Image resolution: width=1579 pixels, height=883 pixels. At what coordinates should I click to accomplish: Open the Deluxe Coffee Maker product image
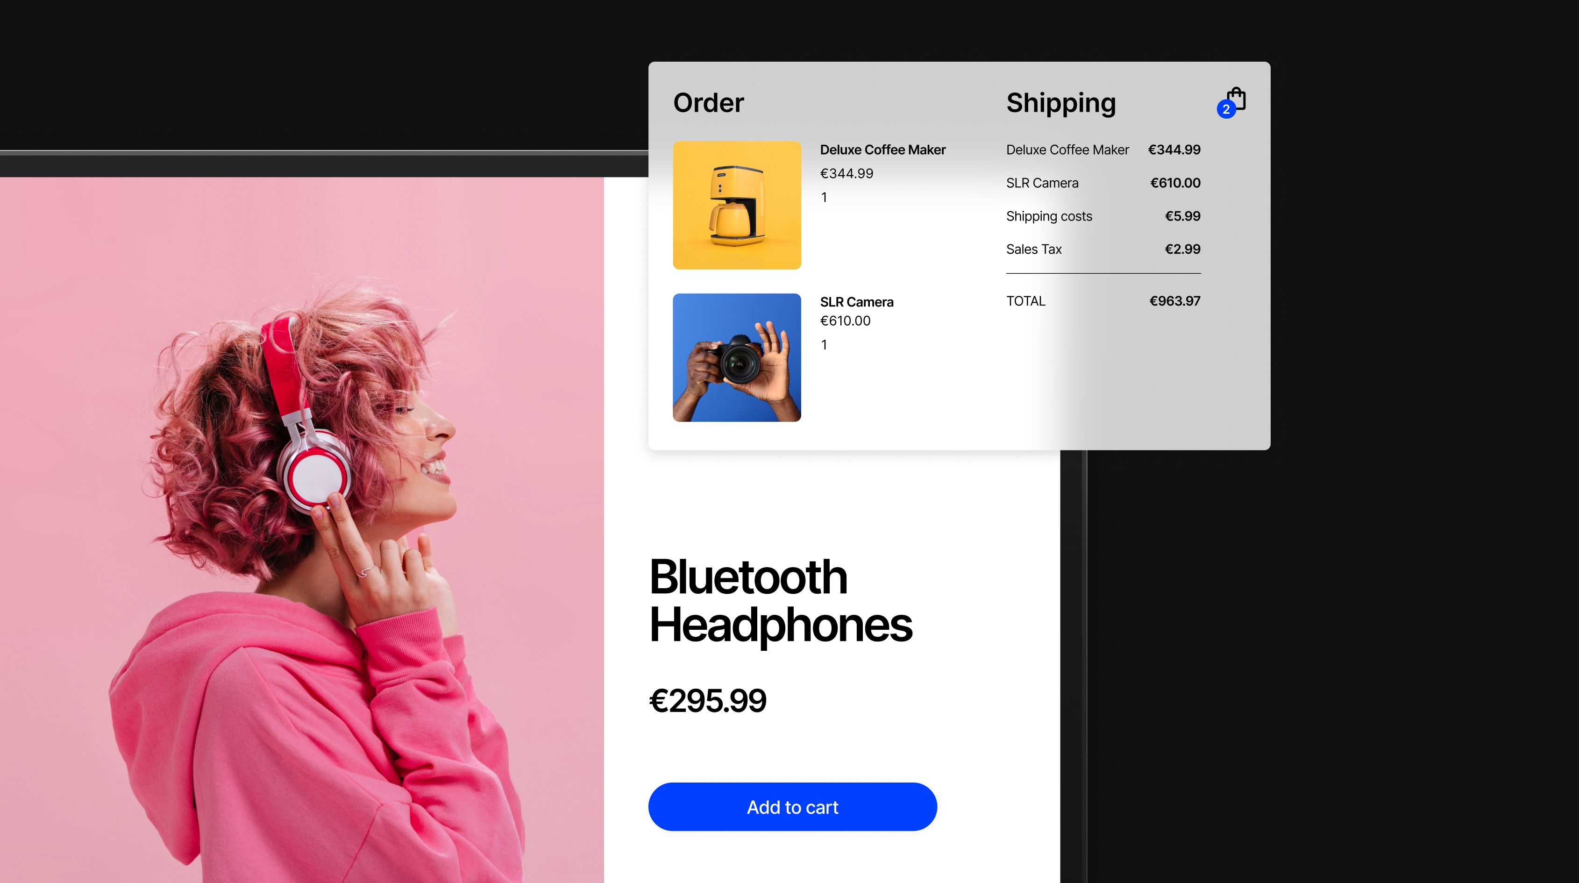[737, 205]
